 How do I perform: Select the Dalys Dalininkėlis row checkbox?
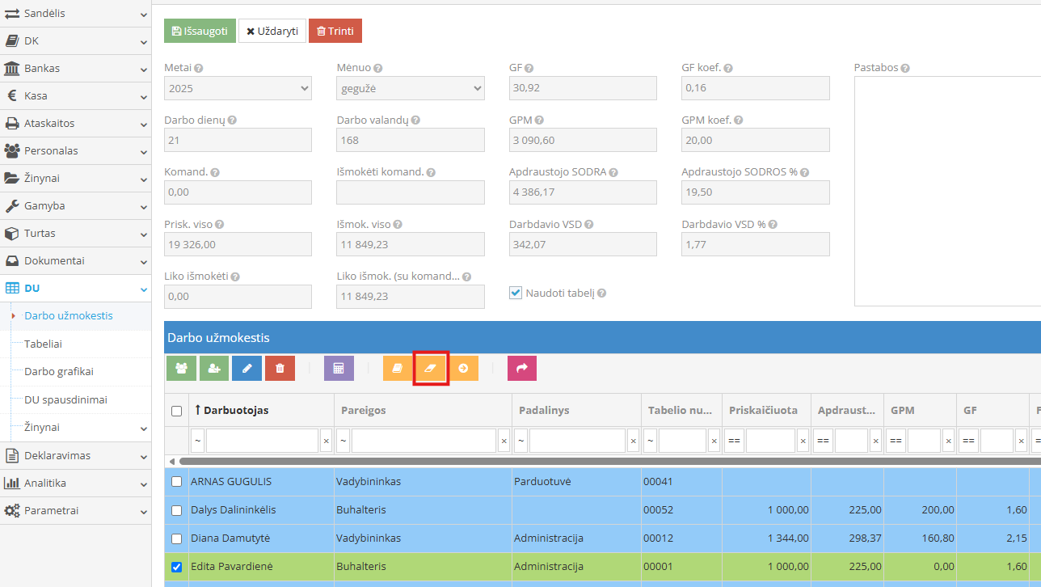point(177,510)
